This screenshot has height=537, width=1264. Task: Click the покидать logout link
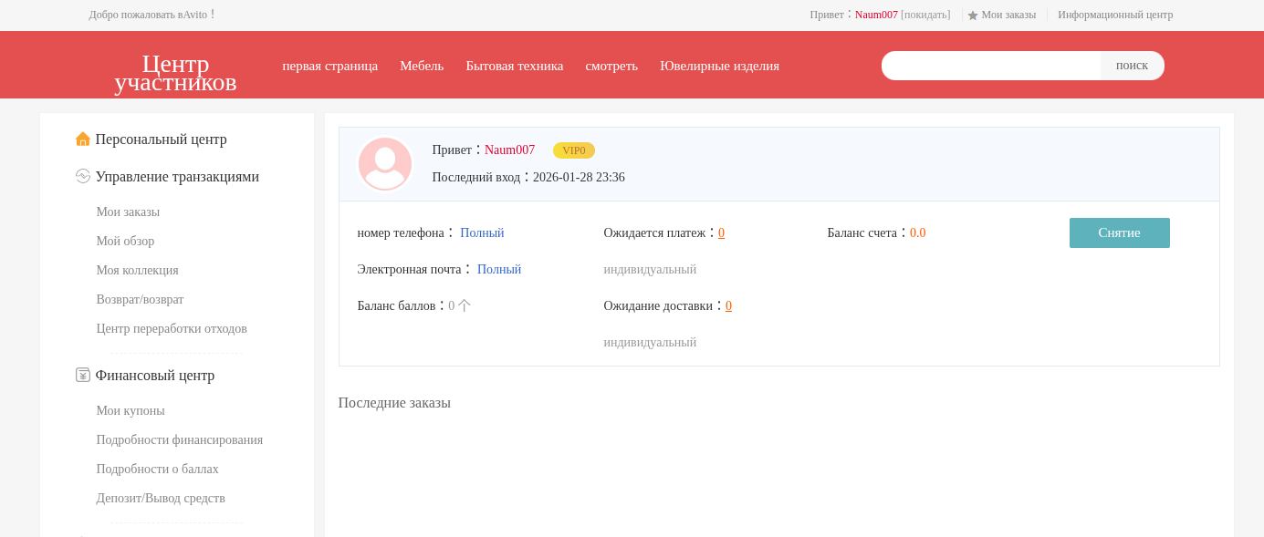pos(925,15)
